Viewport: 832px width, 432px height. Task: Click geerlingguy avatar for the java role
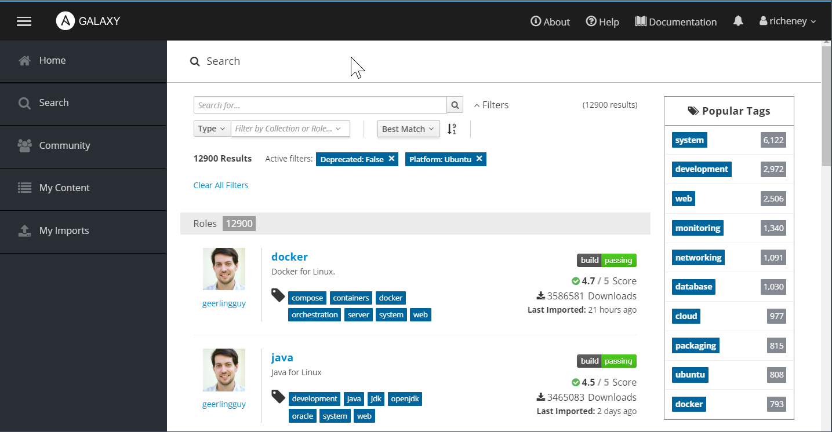224,370
